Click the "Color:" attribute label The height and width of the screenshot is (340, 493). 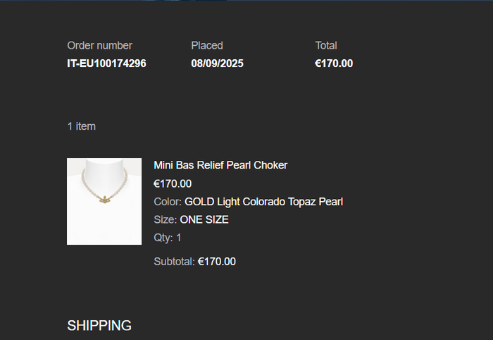point(168,202)
